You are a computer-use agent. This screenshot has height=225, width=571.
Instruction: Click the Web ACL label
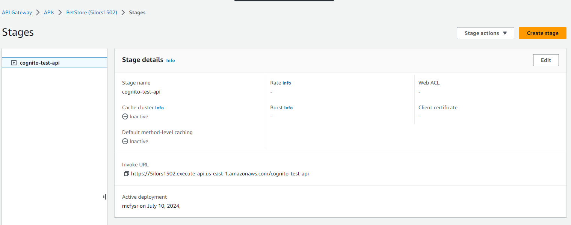429,83
